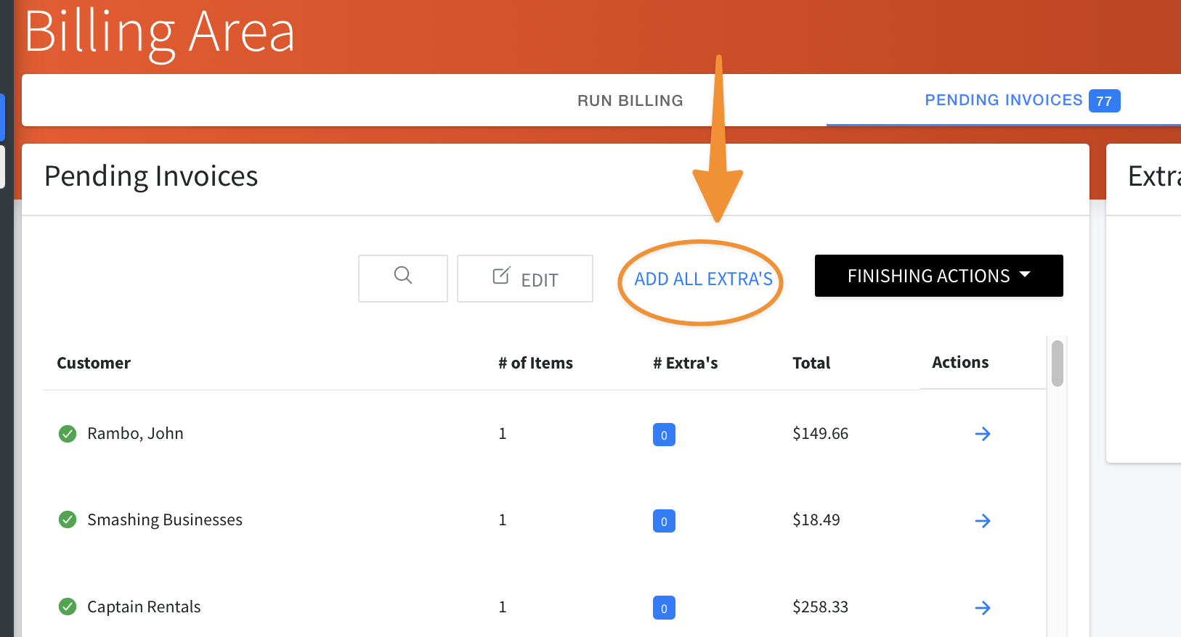1181x637 pixels.
Task: Open invoice arrow for Rambo, John
Action: pos(983,434)
